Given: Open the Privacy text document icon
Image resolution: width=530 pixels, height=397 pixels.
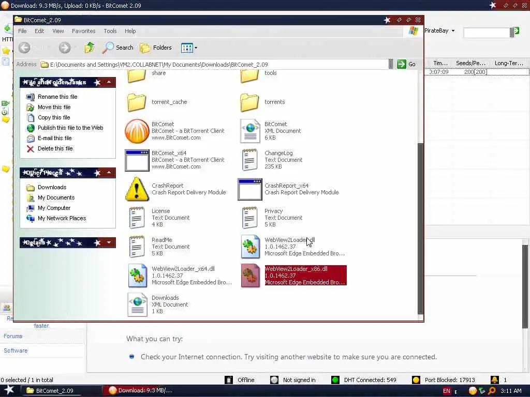Looking at the screenshot, I should (250, 218).
